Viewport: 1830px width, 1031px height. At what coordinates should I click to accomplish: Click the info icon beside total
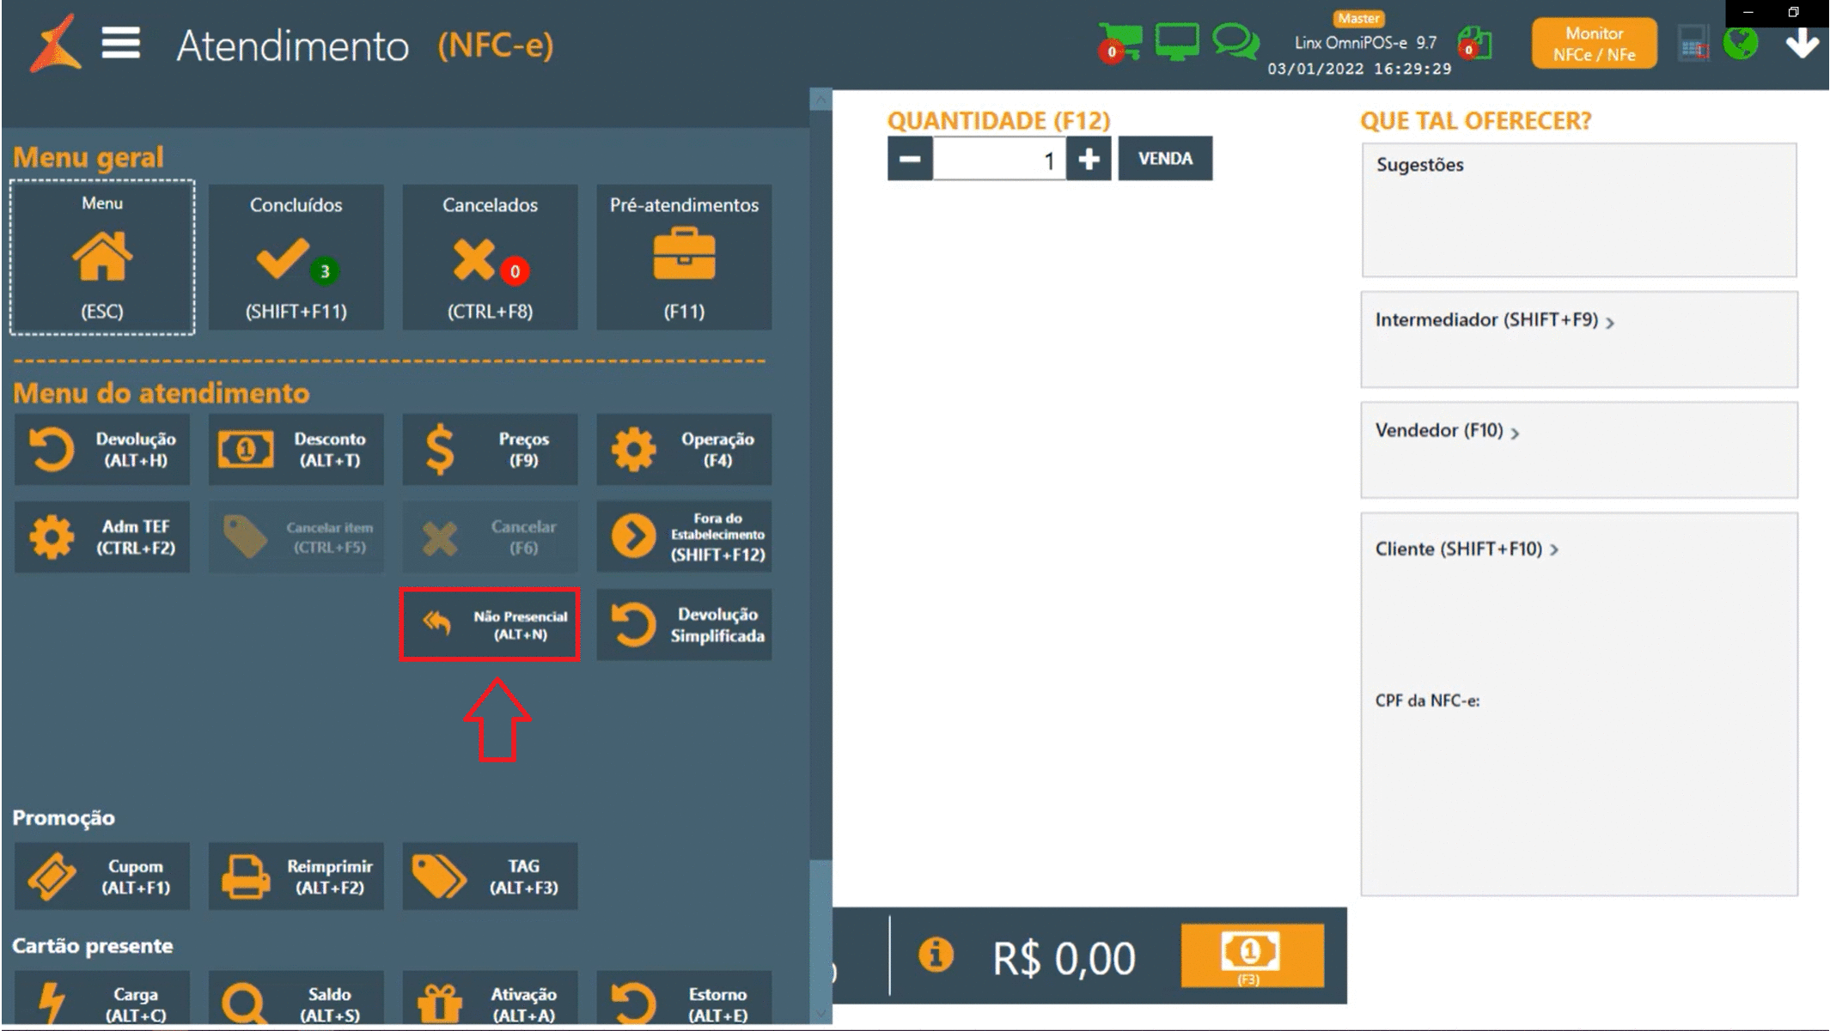click(936, 955)
